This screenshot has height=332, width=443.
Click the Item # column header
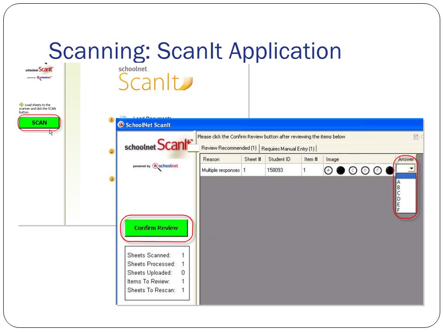point(312,159)
